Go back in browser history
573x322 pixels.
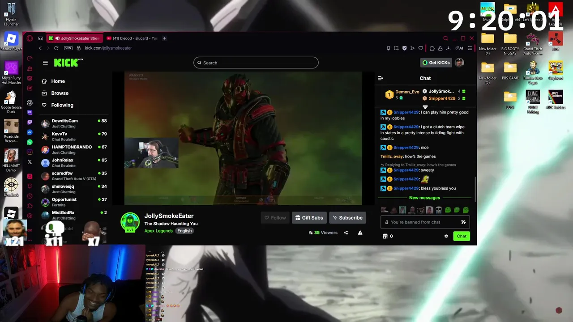[40, 48]
